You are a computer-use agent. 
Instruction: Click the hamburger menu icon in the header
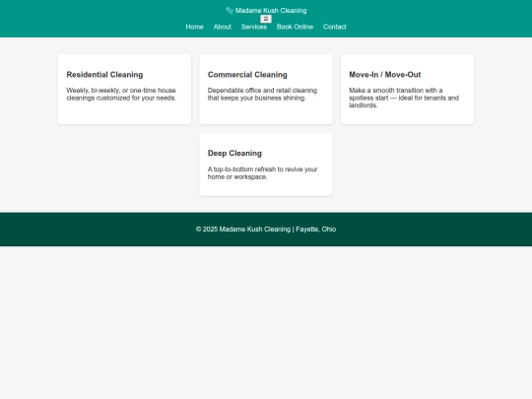266,19
